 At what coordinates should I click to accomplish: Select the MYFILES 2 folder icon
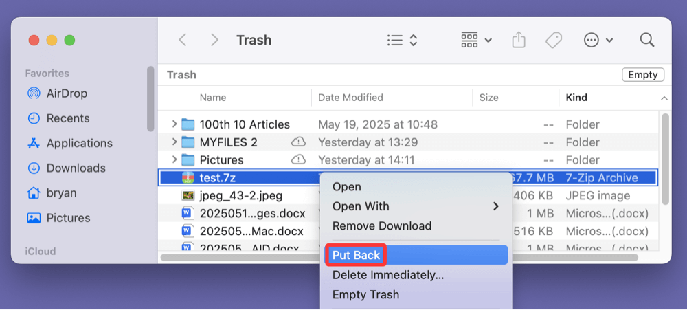pyautogui.click(x=188, y=142)
